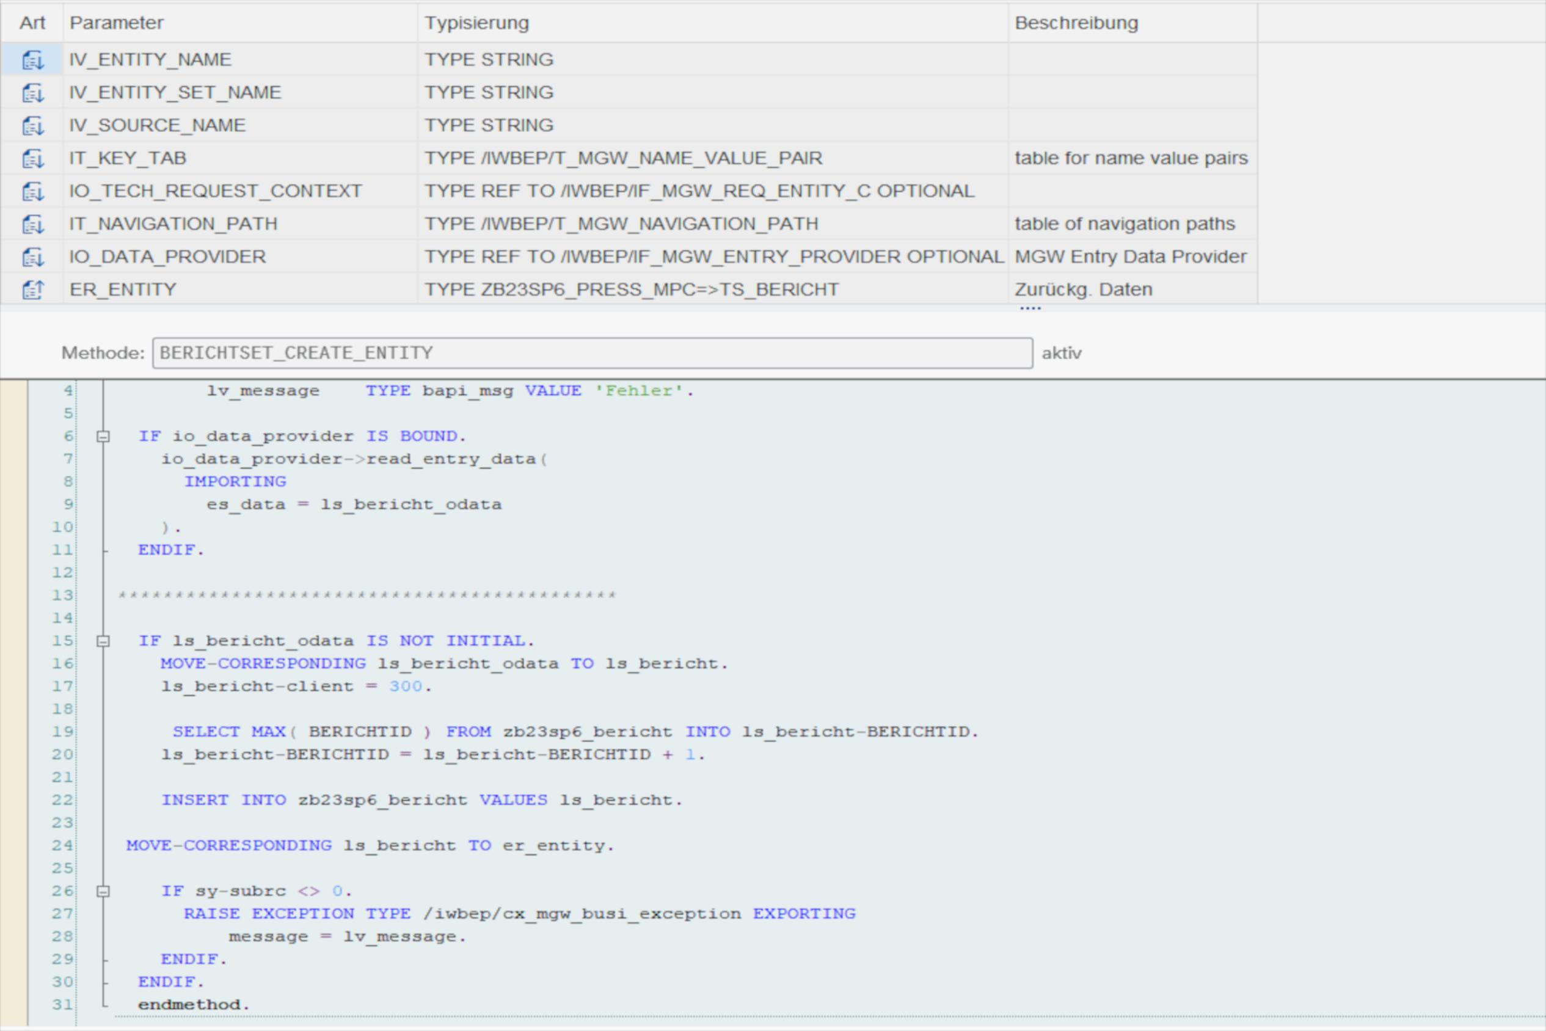Screen dimensions: 1546x1031
Task: Click importing icon beside IO_DATA_PROVIDER
Action: pos(32,257)
